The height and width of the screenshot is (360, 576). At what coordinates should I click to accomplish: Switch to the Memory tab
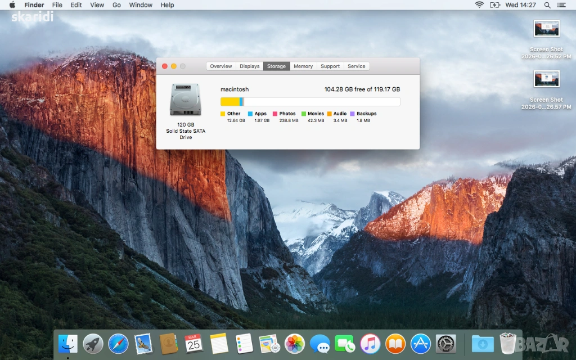click(303, 66)
